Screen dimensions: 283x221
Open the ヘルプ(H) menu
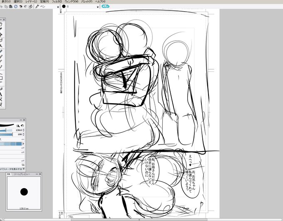pyautogui.click(x=101, y=1)
